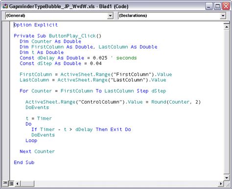Click 'LastColumn As Double' in declaration line
Screen dimensions: 232x189
tap(128, 47)
